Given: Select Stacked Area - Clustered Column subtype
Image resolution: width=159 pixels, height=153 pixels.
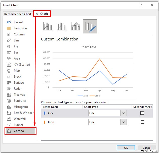Looking at the screenshot, I should (76, 26).
